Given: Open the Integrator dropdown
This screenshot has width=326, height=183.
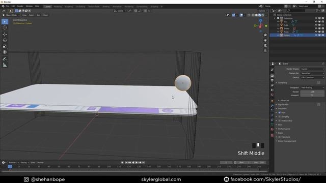Looking at the screenshot, I should [312, 87].
